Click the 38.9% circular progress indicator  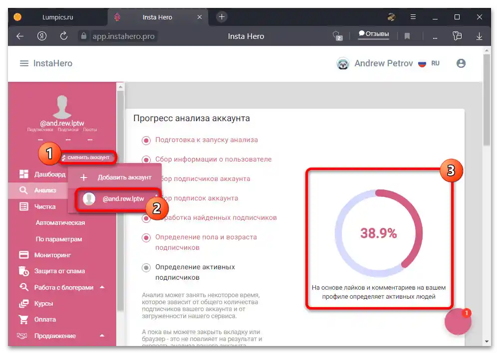[378, 233]
